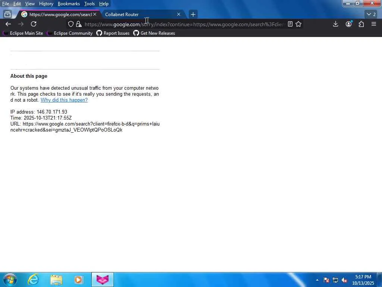Open the History menu

46,4
